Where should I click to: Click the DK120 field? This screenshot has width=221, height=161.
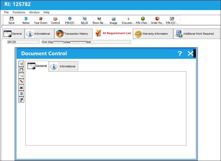click(23, 42)
